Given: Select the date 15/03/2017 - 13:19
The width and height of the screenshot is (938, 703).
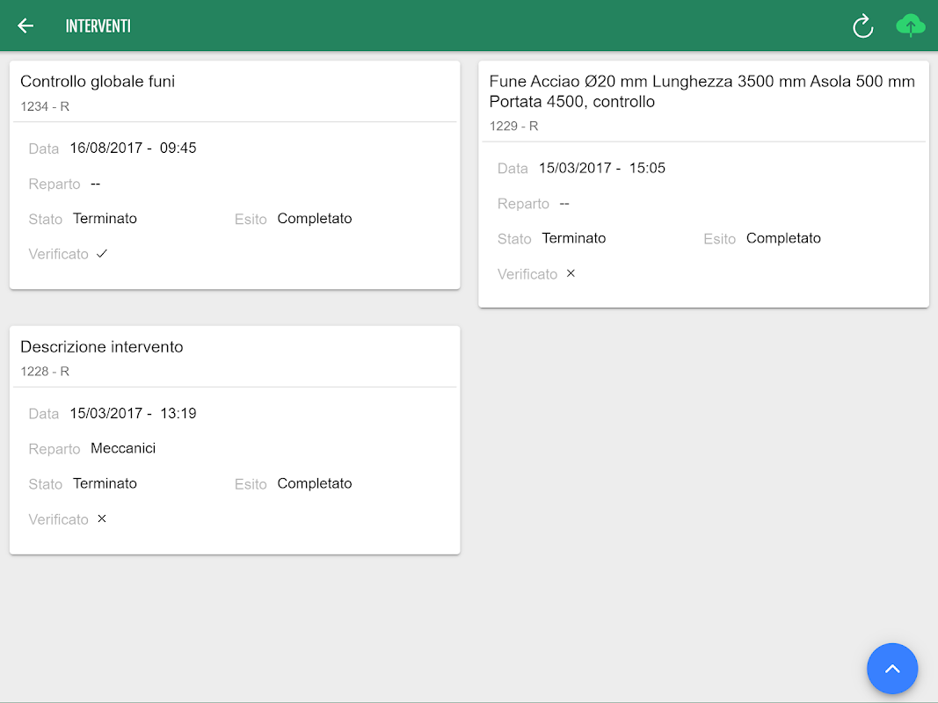Looking at the screenshot, I should pos(133,413).
